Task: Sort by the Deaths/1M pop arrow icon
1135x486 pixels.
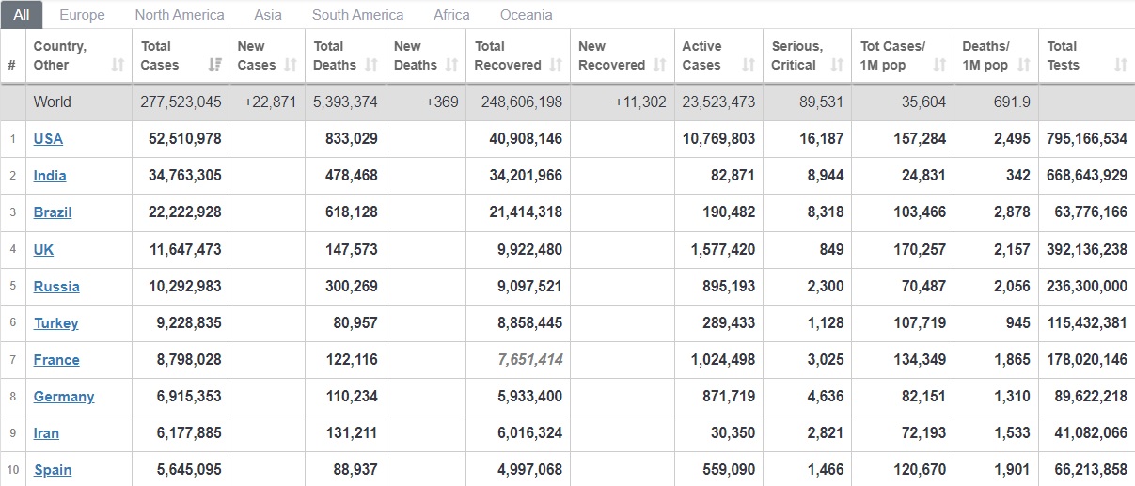Action: click(x=1024, y=65)
